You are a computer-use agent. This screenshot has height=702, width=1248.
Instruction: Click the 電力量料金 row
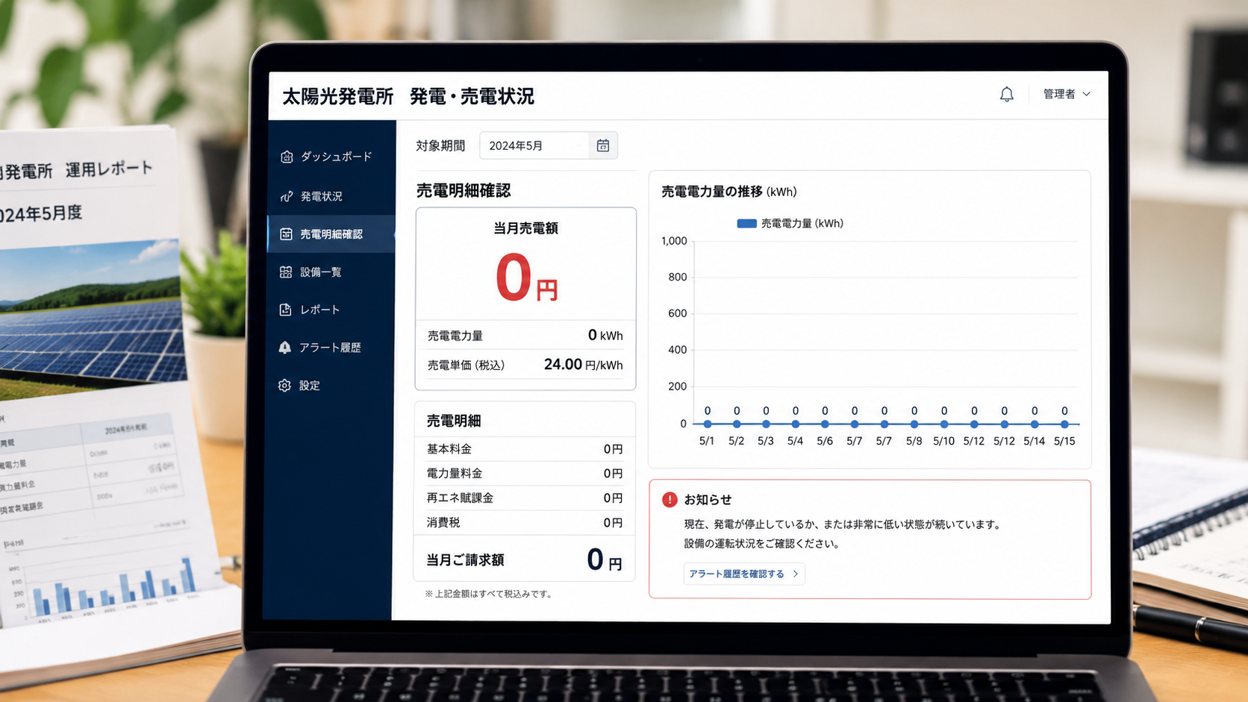click(525, 474)
